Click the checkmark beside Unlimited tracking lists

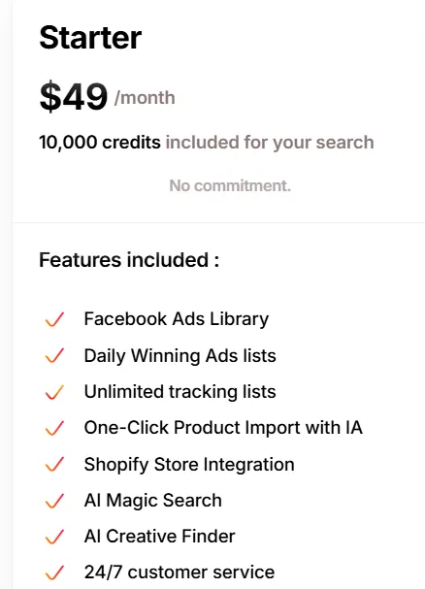pyautogui.click(x=54, y=392)
